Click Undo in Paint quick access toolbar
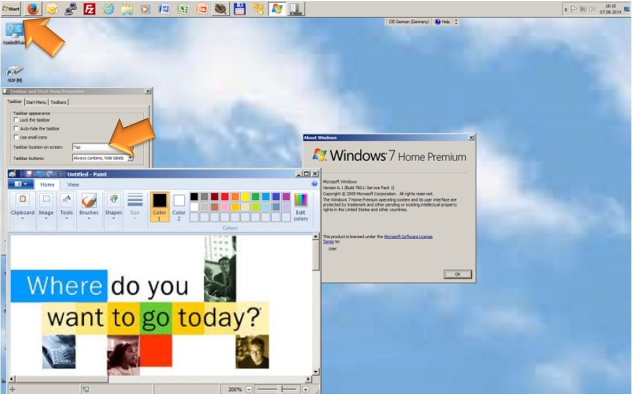633x394 pixels. pyautogui.click(x=39, y=174)
